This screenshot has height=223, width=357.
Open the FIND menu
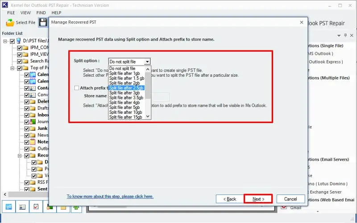[x=41, y=13]
